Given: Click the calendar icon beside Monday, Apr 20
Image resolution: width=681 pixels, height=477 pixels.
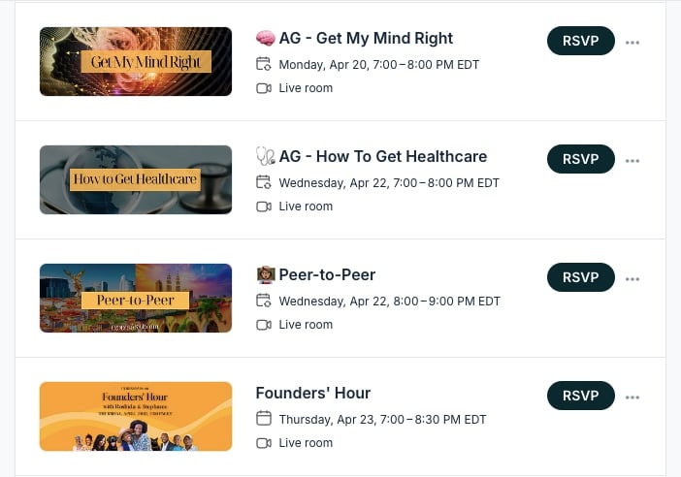Looking at the screenshot, I should pyautogui.click(x=263, y=65).
